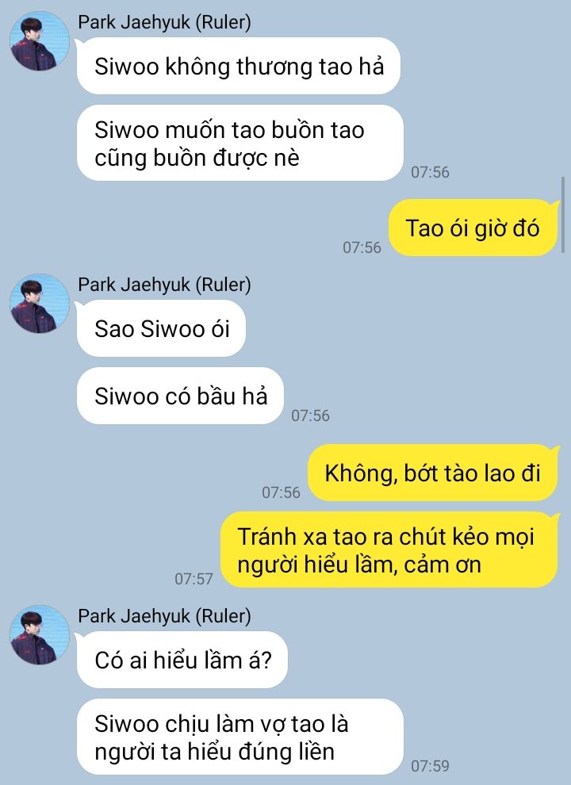Select the middle Park Jaehyuk (Ruler) sender name
The width and height of the screenshot is (571, 785).
click(164, 285)
